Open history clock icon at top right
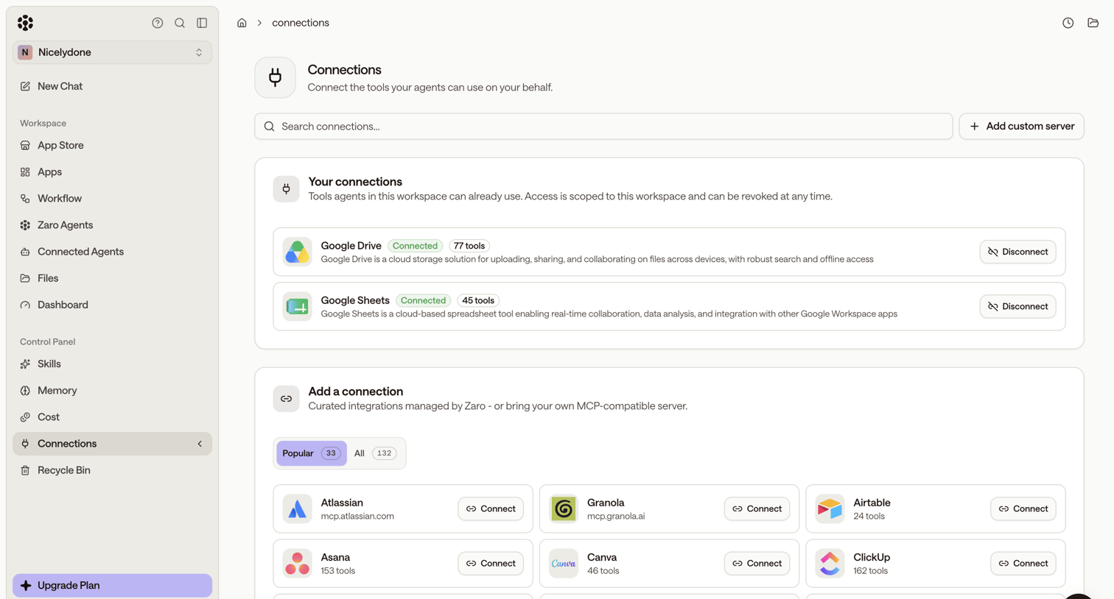This screenshot has width=1114, height=599. 1068,23
